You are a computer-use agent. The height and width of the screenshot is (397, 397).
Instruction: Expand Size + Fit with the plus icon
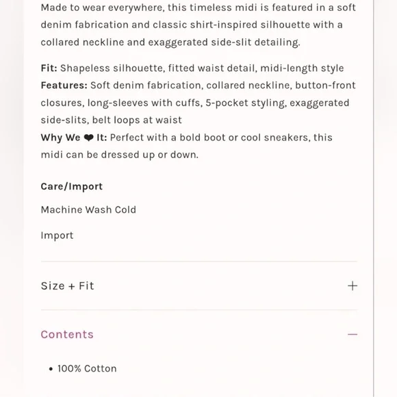point(353,286)
